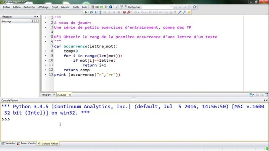Open the Affichage menu
This screenshot has height=151, width=269.
click(x=43, y=7)
